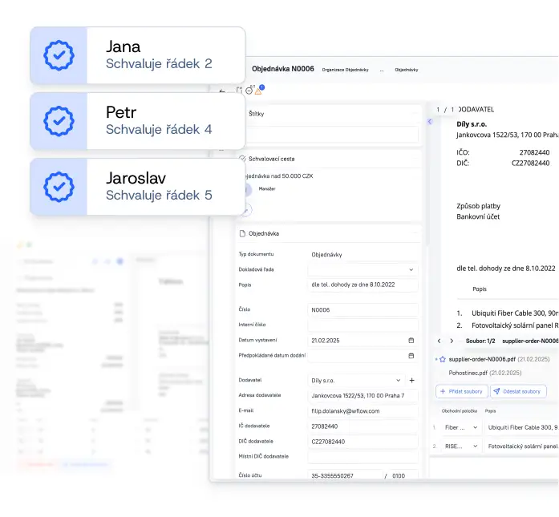
Task: Select Jaroslav Schvaluje řádek 5 card
Action: (138, 187)
